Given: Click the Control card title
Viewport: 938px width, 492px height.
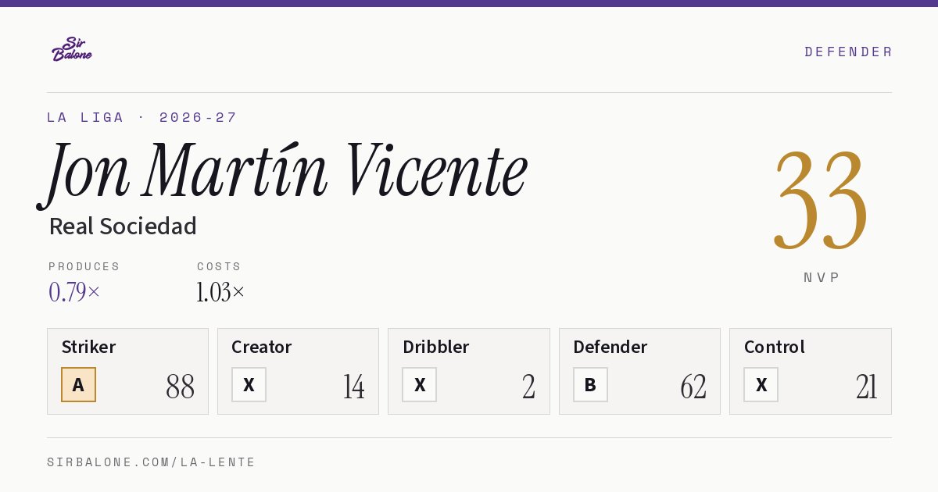Looking at the screenshot, I should pos(775,347).
